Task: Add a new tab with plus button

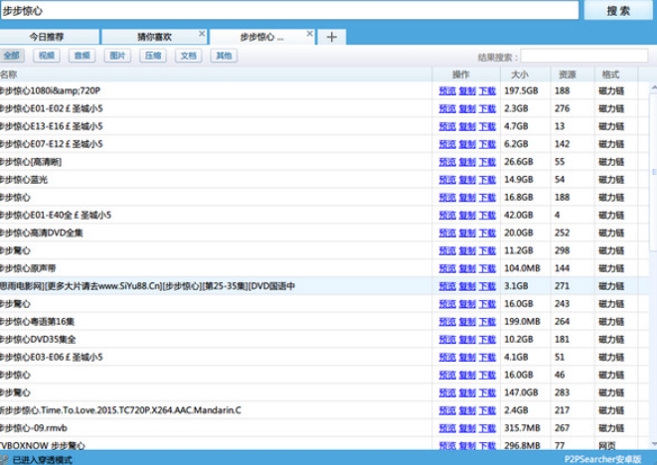Action: click(x=331, y=37)
